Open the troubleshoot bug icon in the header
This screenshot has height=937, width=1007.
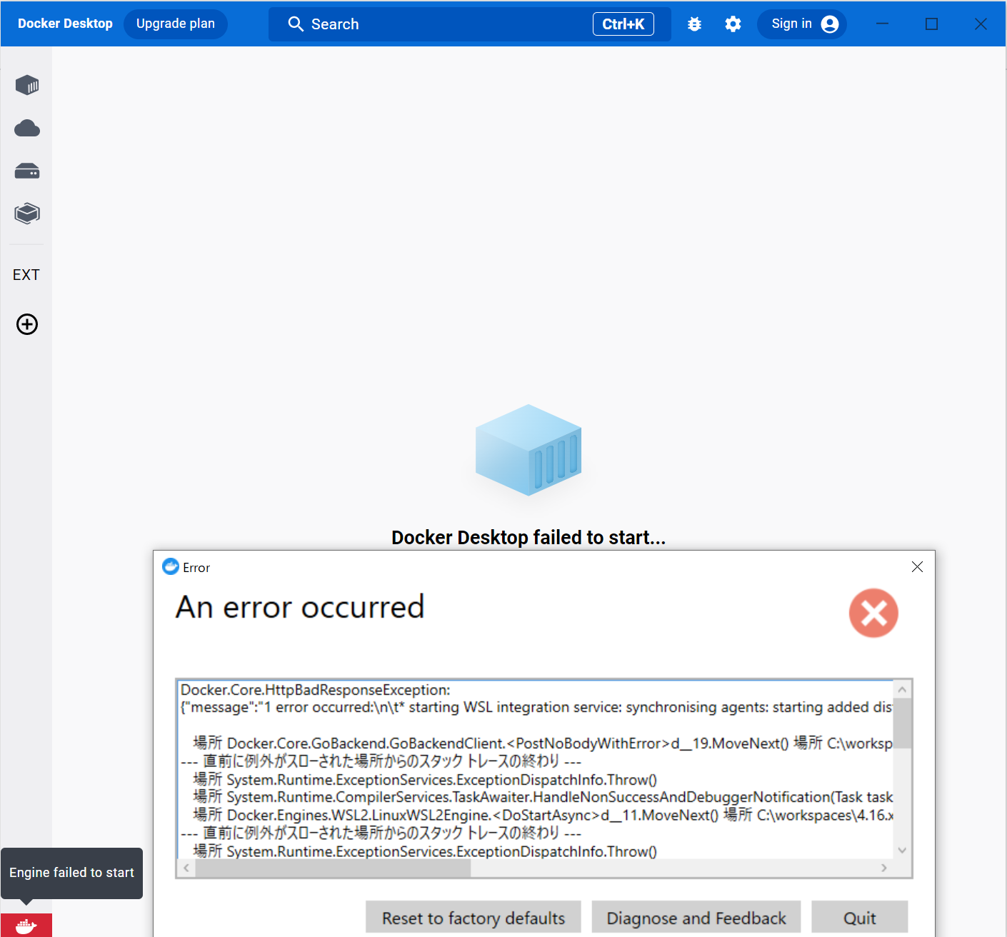pyautogui.click(x=694, y=24)
